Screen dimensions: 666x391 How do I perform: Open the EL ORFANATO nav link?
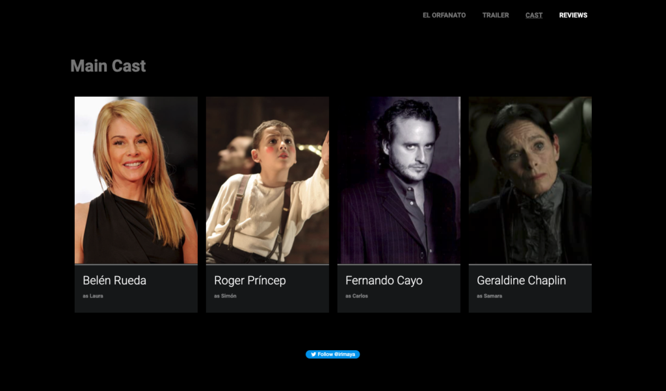coord(444,16)
